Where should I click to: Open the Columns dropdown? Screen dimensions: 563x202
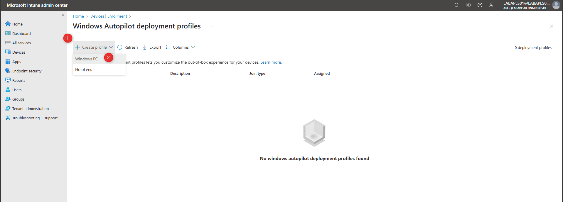click(180, 47)
